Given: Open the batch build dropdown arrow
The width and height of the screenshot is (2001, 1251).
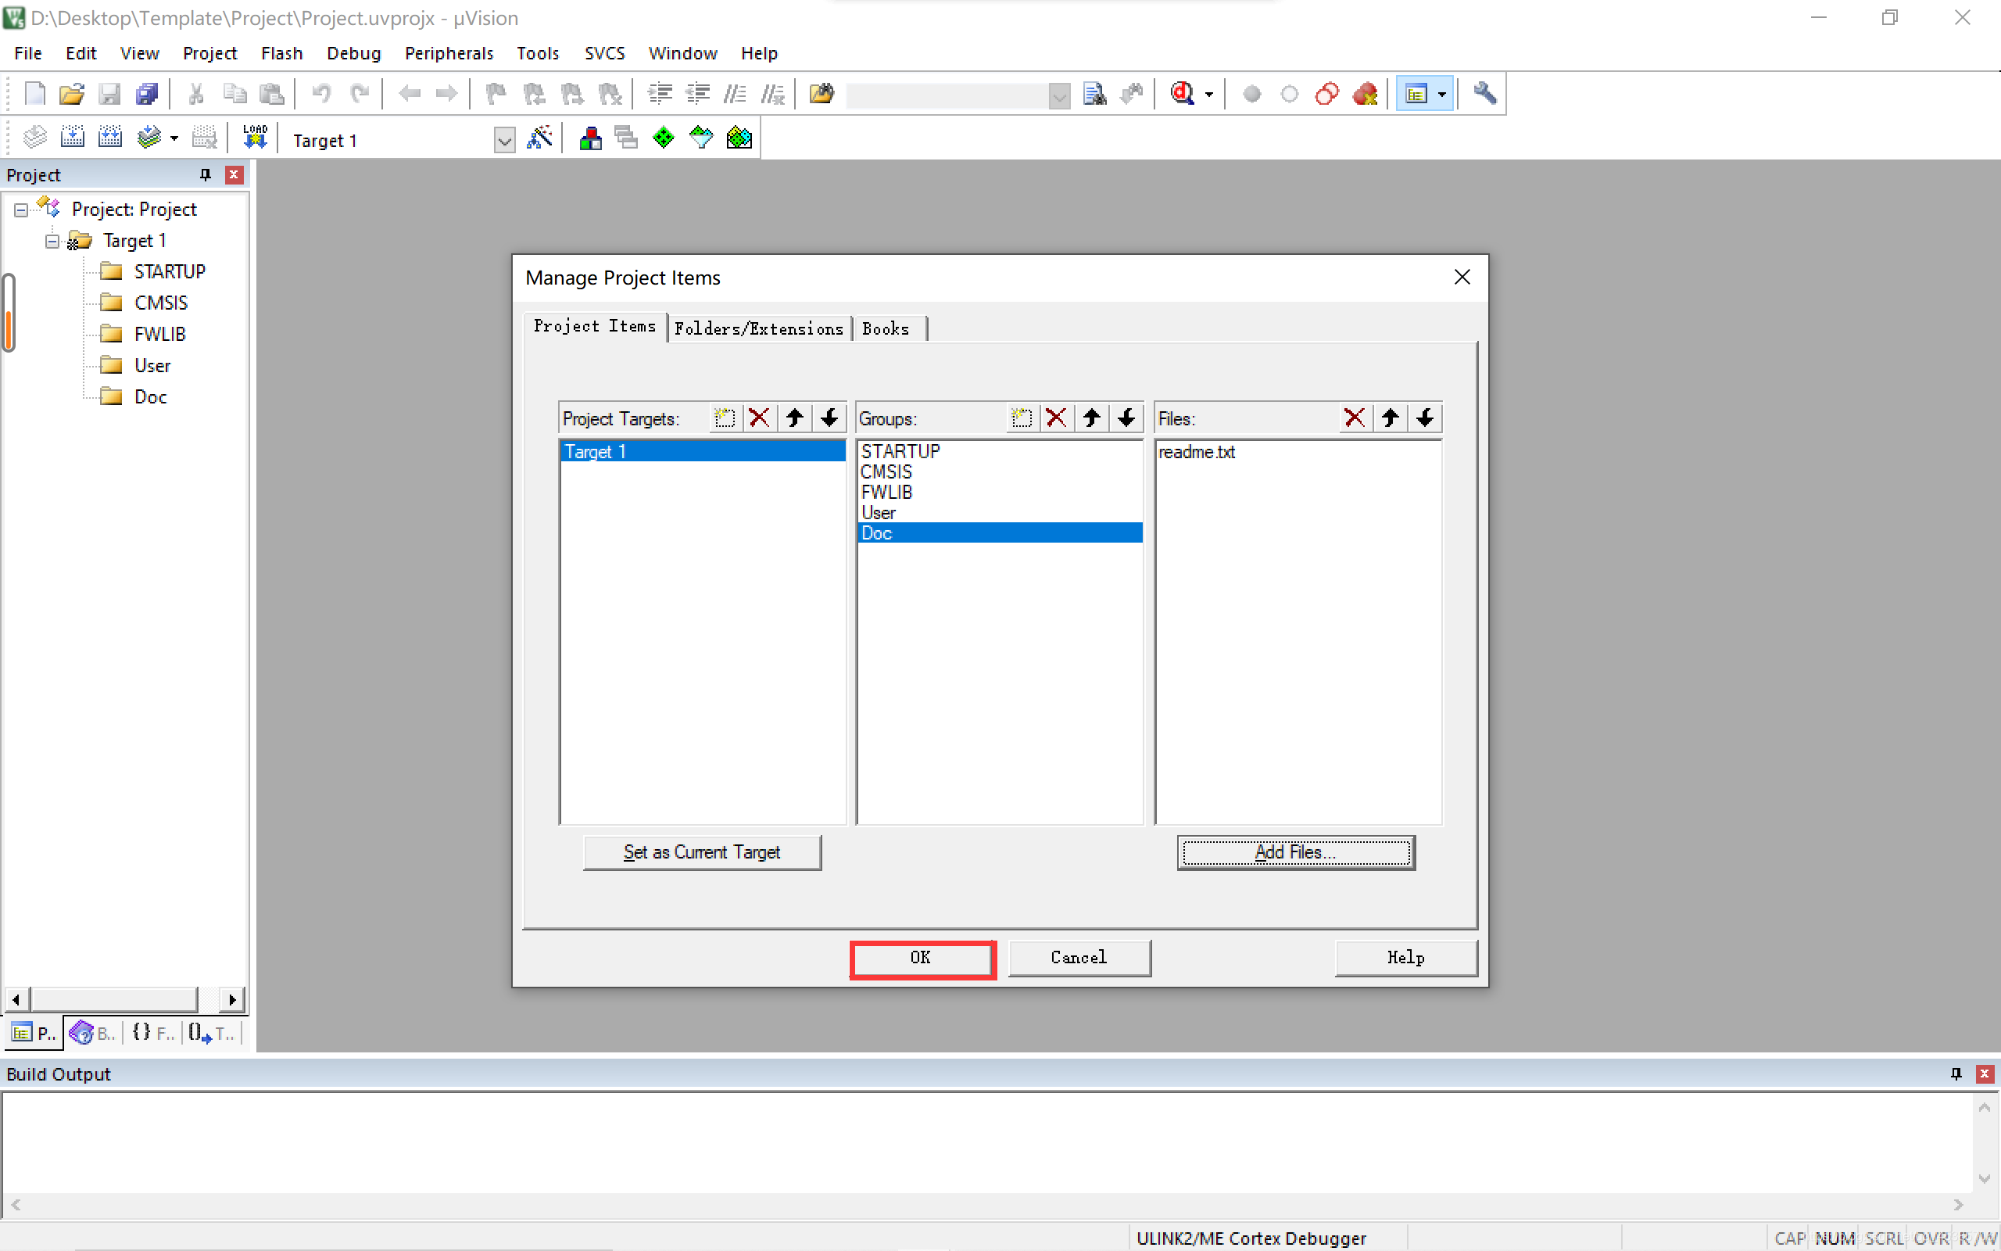Looking at the screenshot, I should [x=174, y=138].
